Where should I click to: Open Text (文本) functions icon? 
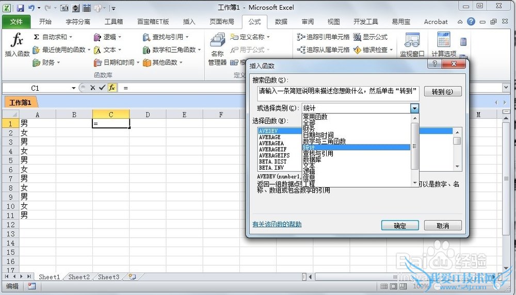98,50
